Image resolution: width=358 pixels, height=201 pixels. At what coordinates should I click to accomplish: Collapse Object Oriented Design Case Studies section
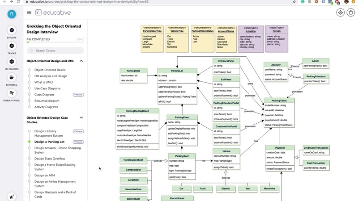tap(81, 117)
